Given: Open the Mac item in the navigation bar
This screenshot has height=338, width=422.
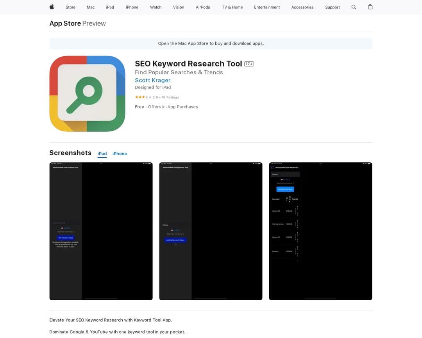Looking at the screenshot, I should tap(91, 7).
